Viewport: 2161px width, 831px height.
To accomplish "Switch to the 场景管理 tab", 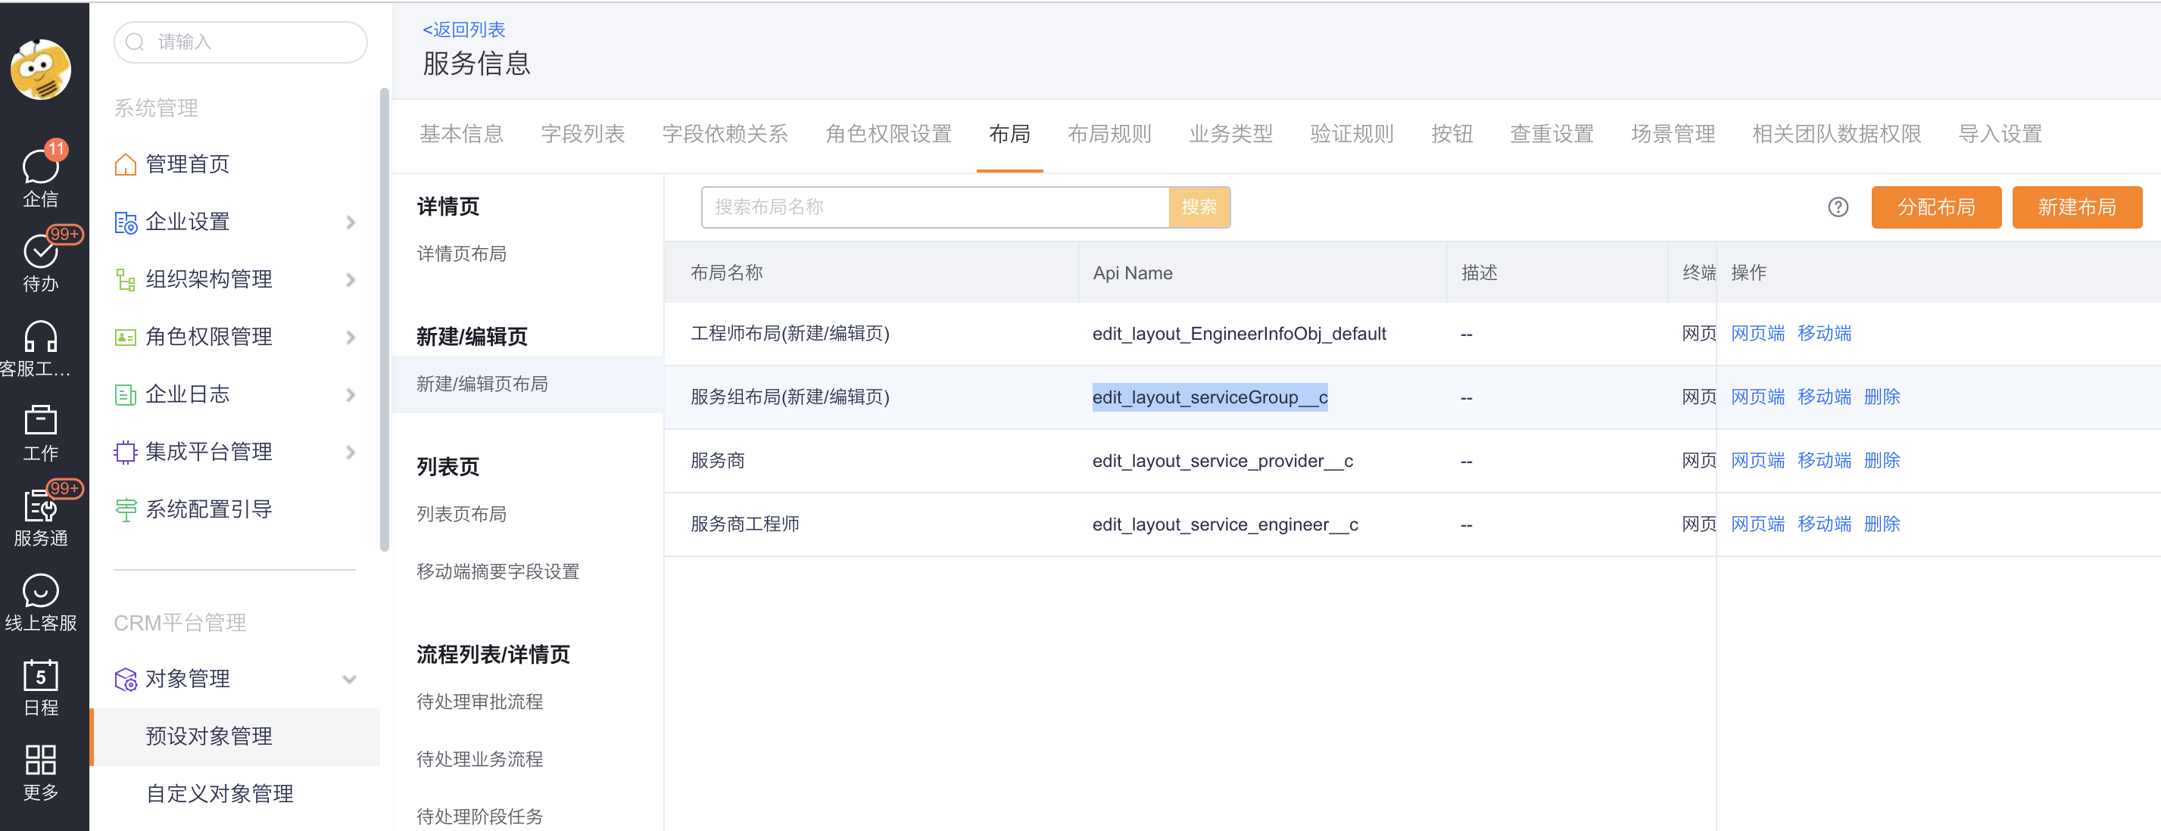I will [x=1673, y=134].
